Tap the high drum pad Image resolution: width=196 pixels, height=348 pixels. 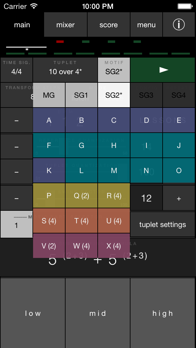click(163, 313)
